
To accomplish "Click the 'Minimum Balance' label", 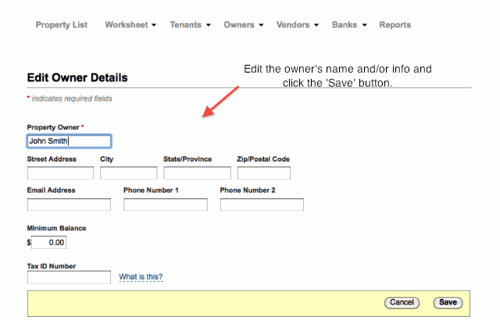I will pos(56,229).
